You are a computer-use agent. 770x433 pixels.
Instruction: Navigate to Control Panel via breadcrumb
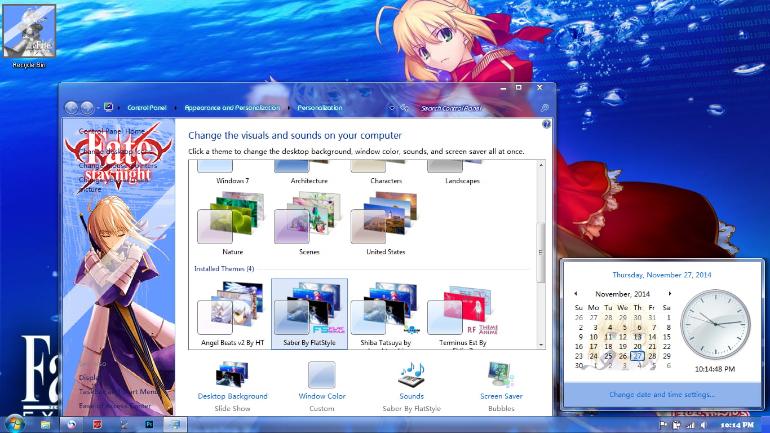click(x=147, y=108)
